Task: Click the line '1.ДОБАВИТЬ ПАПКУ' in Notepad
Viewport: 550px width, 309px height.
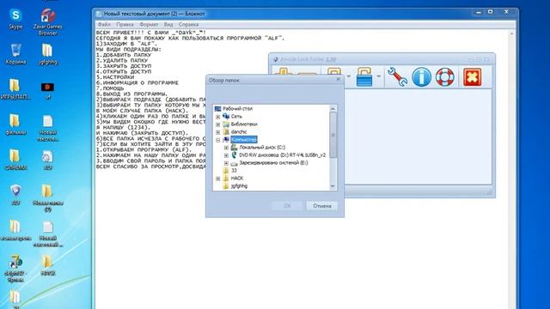Action: click(x=124, y=55)
